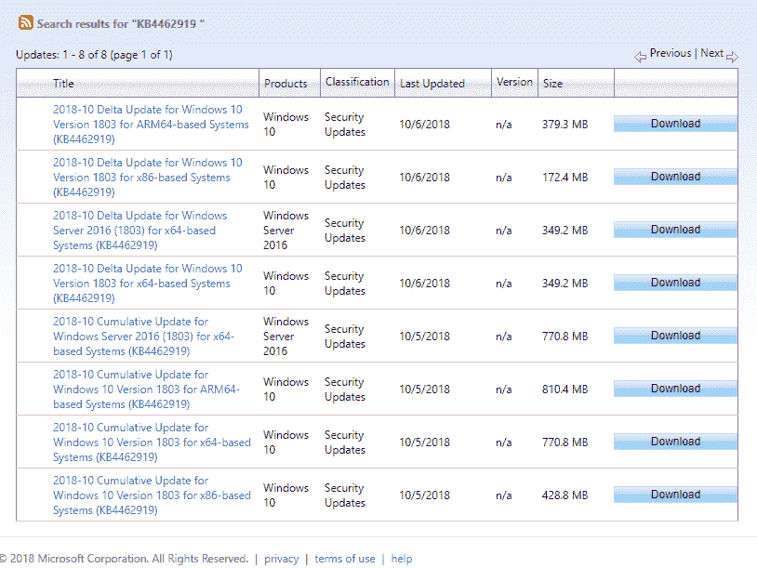Sort results by Size column header

[552, 84]
